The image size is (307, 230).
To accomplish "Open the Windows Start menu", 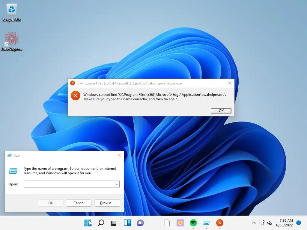I will point(88,223).
